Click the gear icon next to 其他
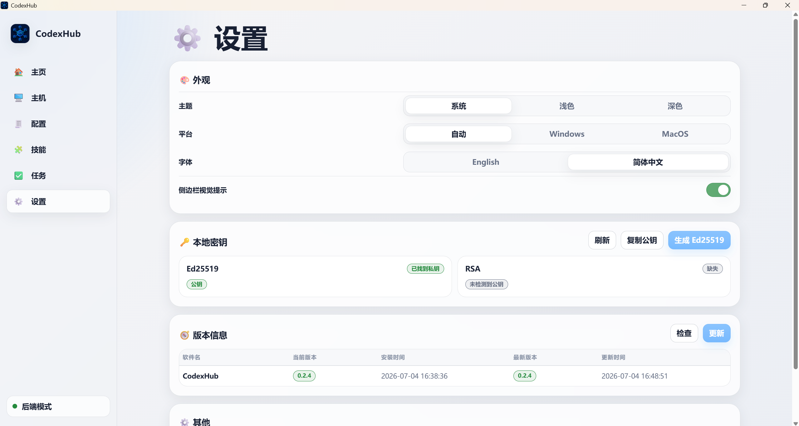 click(184, 422)
